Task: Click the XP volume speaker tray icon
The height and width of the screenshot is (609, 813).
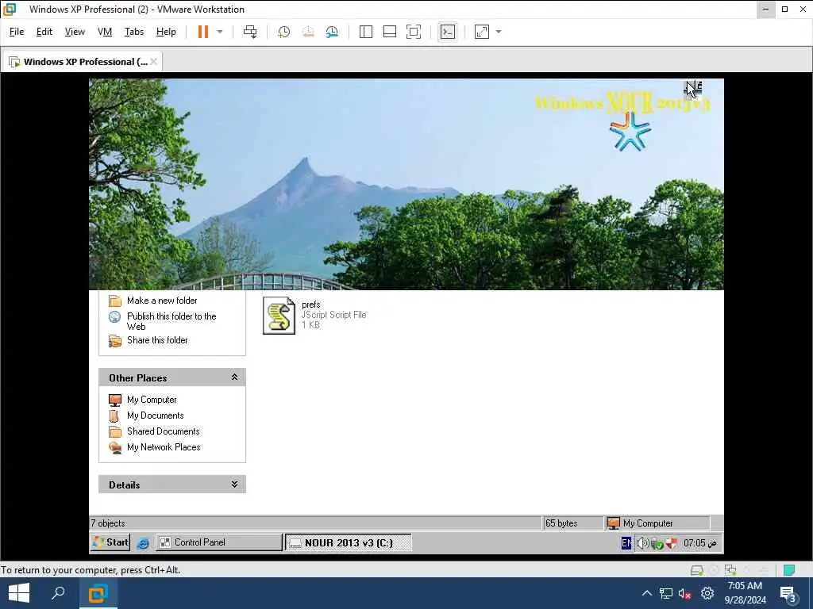Action: click(642, 543)
